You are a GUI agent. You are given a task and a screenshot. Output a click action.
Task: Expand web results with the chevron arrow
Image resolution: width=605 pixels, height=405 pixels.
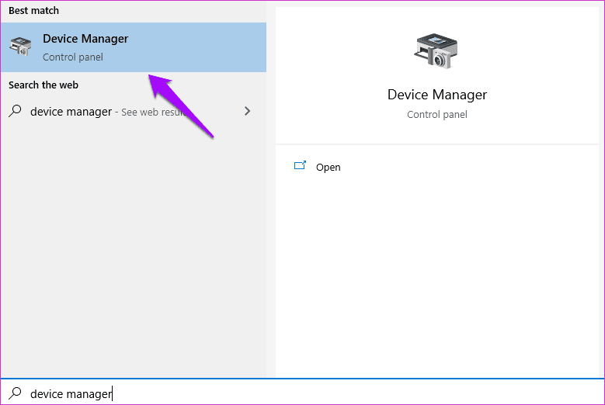(x=247, y=112)
